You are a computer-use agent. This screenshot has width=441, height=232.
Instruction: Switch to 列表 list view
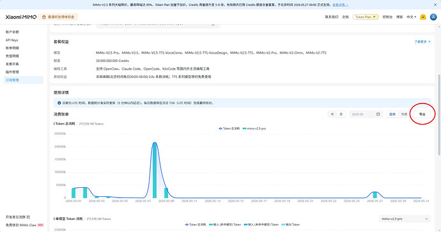point(404,114)
